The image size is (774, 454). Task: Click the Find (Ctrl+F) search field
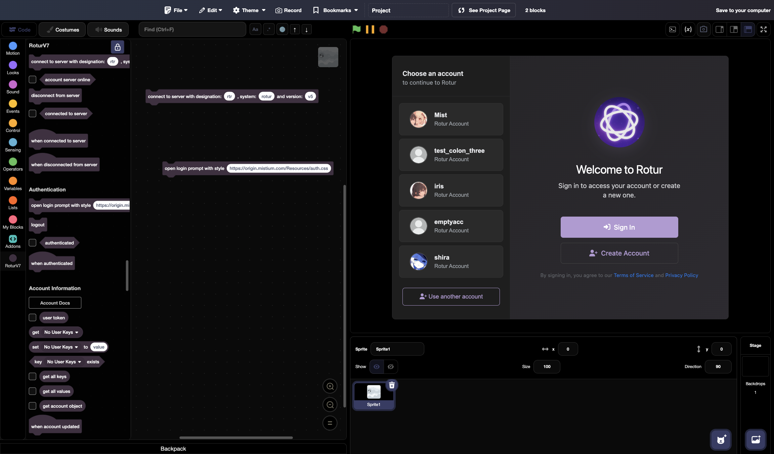tap(192, 30)
